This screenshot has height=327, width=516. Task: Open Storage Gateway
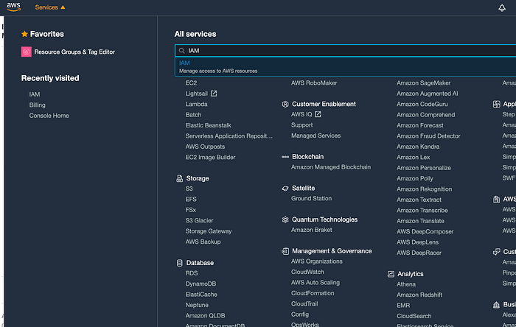[x=209, y=231]
